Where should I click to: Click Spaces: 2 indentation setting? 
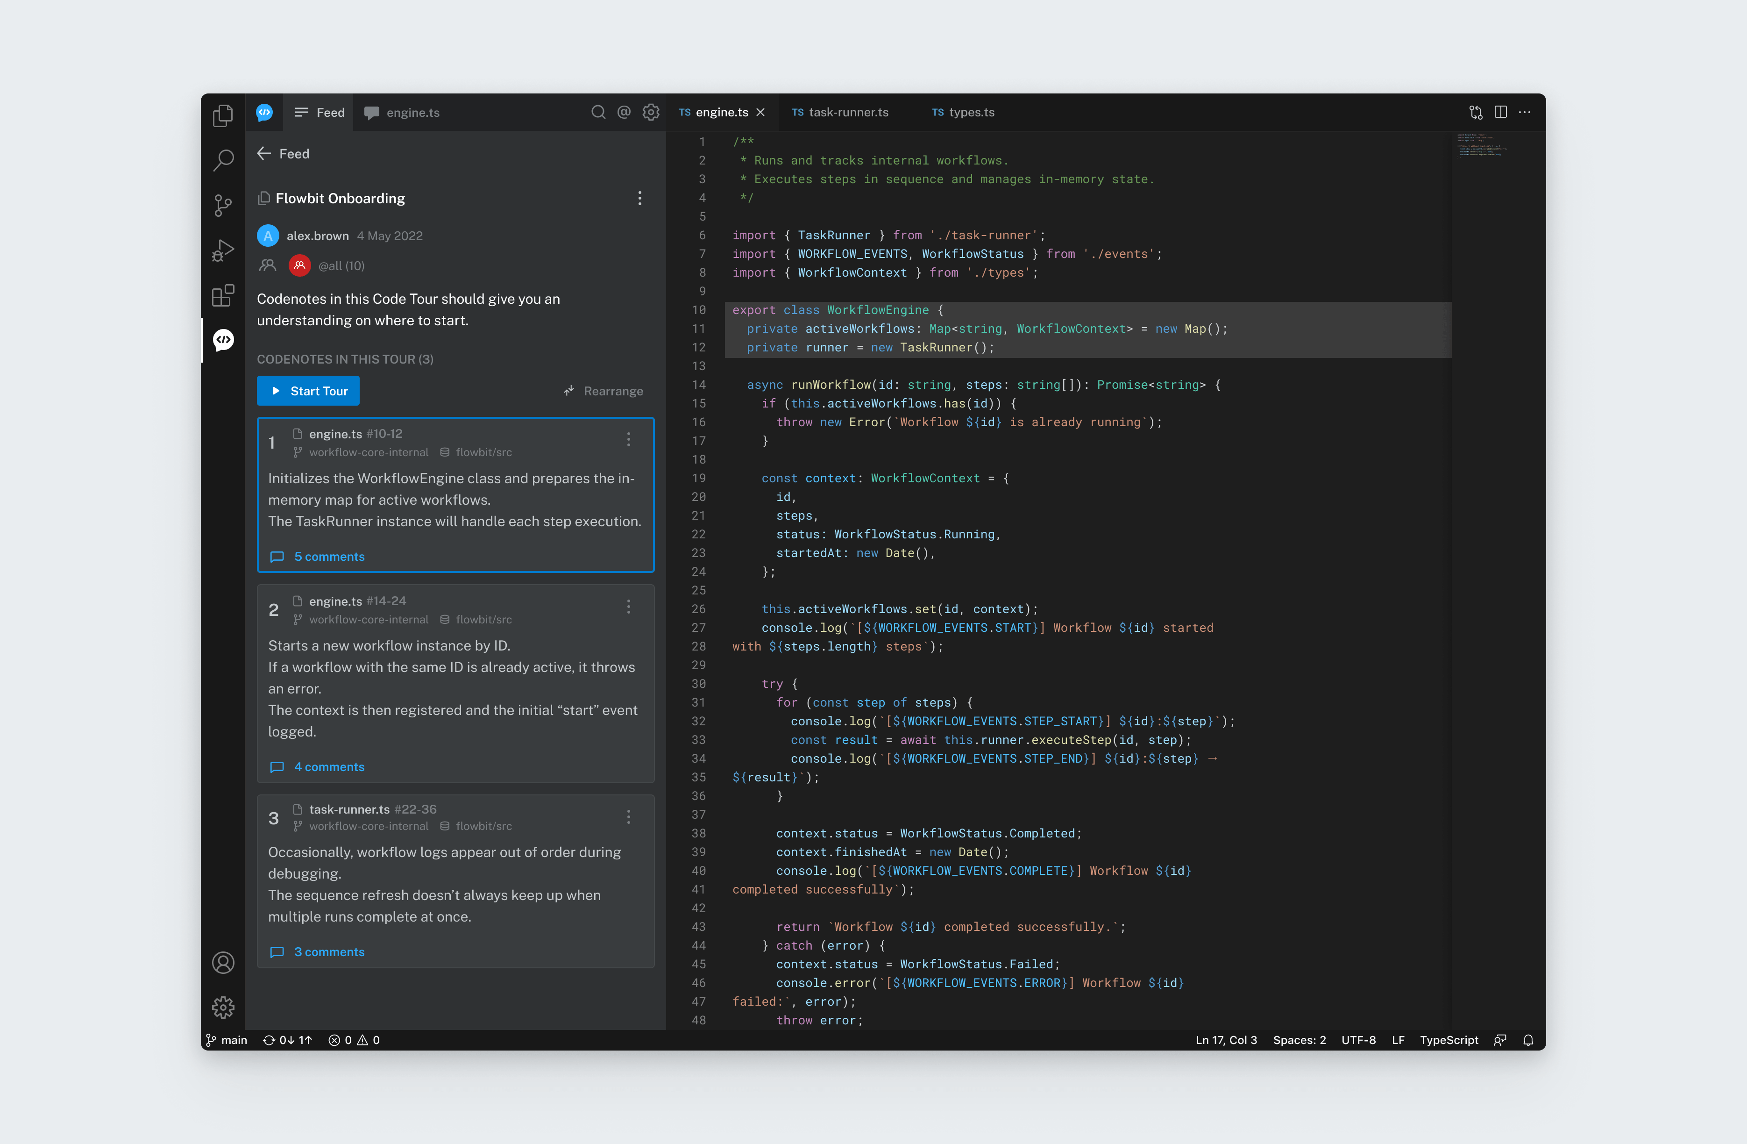pyautogui.click(x=1299, y=1040)
